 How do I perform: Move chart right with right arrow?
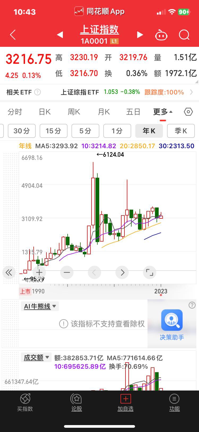click(122, 272)
